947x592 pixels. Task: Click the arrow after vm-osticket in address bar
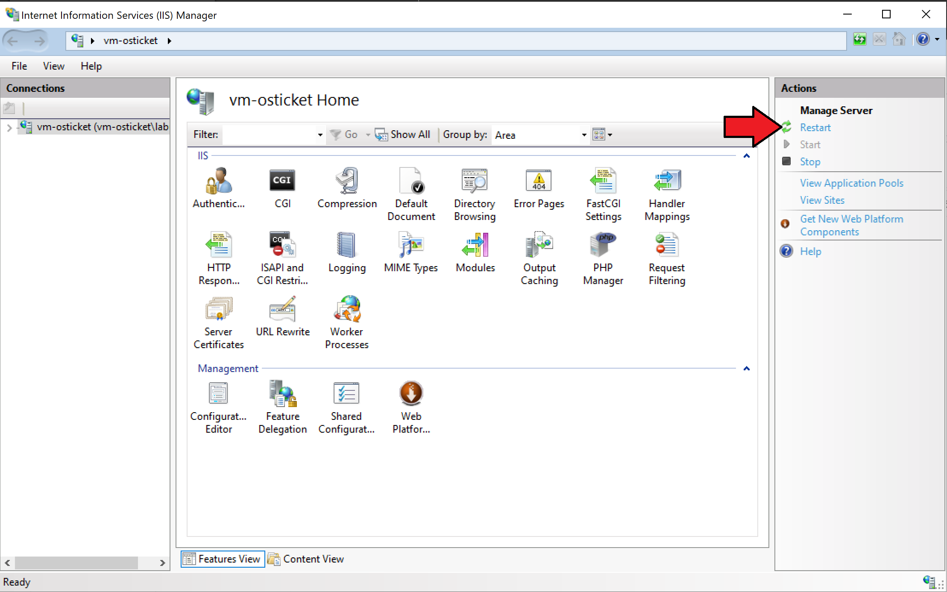pyautogui.click(x=170, y=41)
